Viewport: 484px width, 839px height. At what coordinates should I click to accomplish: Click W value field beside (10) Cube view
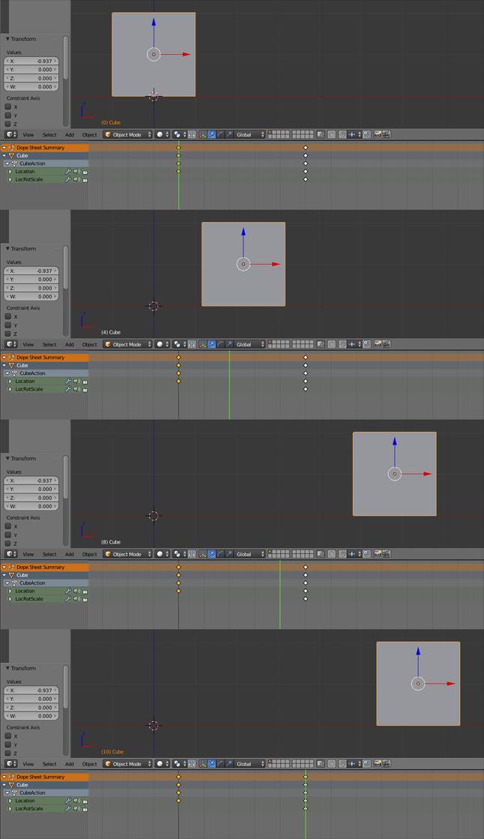pos(31,716)
